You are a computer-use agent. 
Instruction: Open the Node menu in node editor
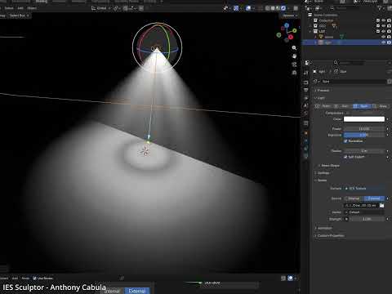point(25,278)
